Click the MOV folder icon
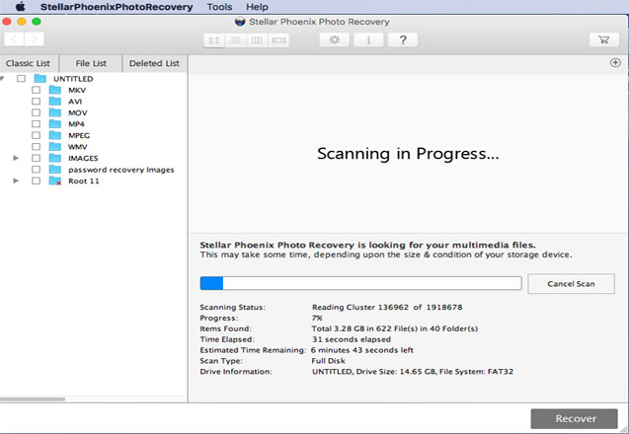 point(55,112)
